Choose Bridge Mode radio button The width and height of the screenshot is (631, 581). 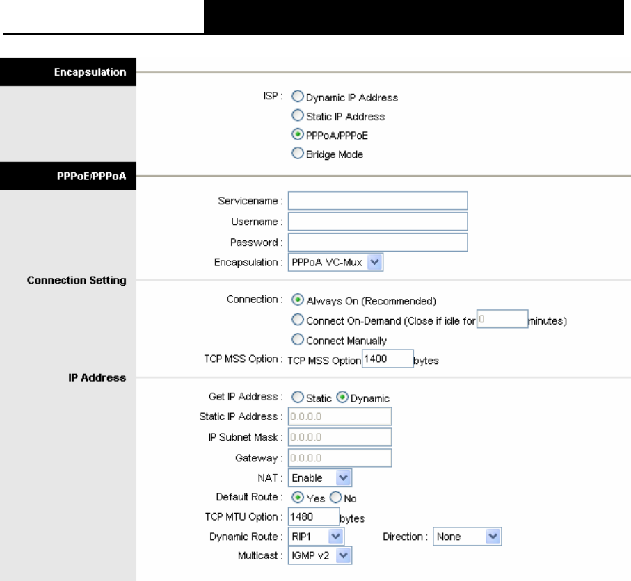(297, 153)
